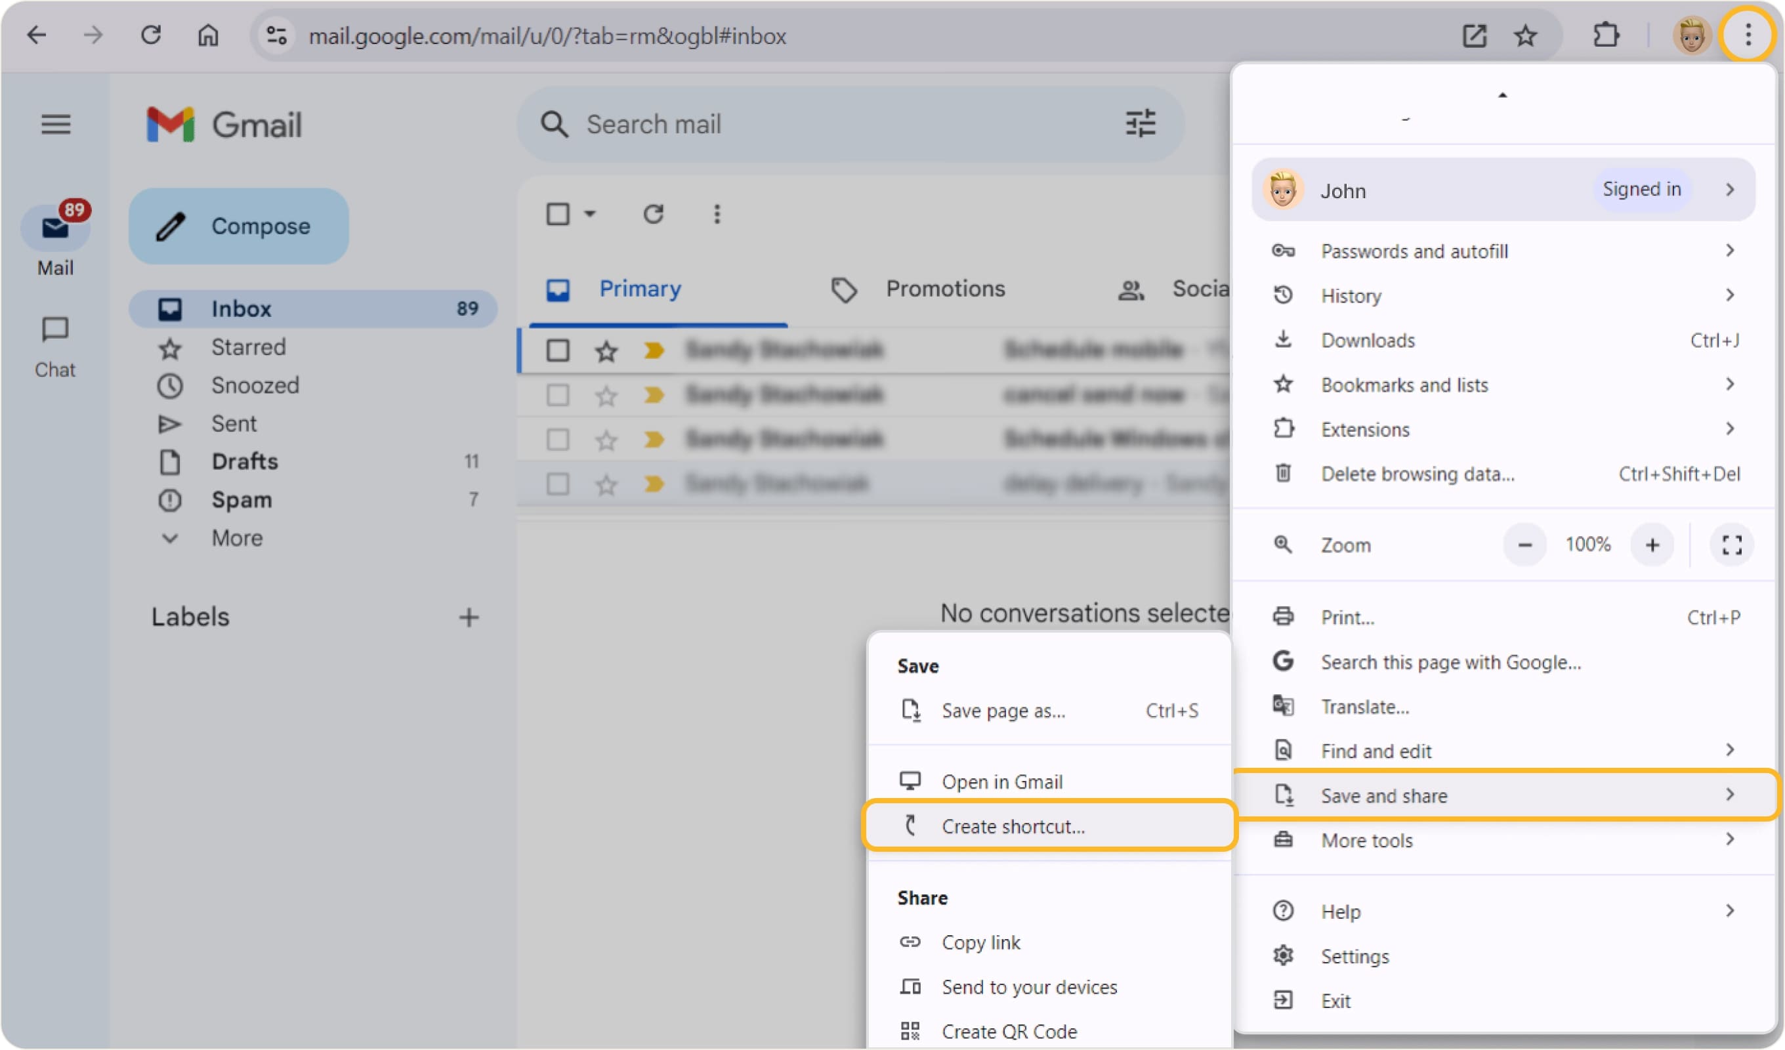Open the Mail section with 89 badge
The height and width of the screenshot is (1050, 1785).
point(55,238)
